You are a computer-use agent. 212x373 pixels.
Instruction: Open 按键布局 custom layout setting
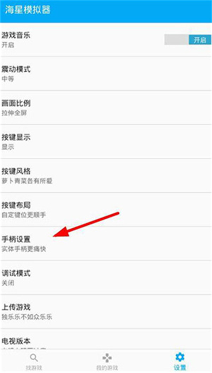[106, 210]
